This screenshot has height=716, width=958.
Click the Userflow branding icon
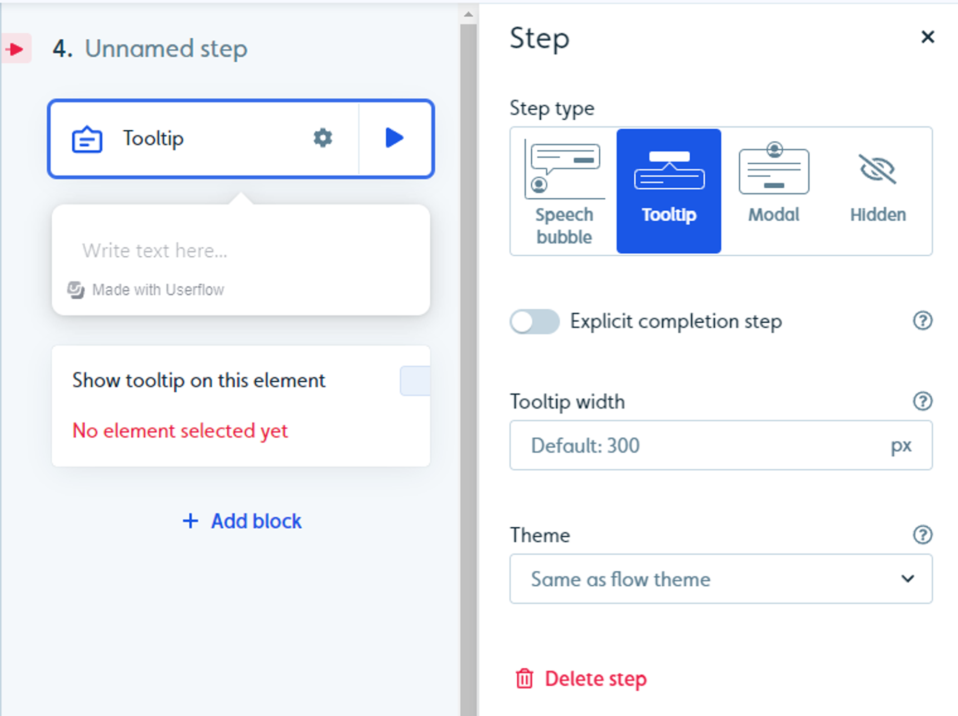point(78,290)
